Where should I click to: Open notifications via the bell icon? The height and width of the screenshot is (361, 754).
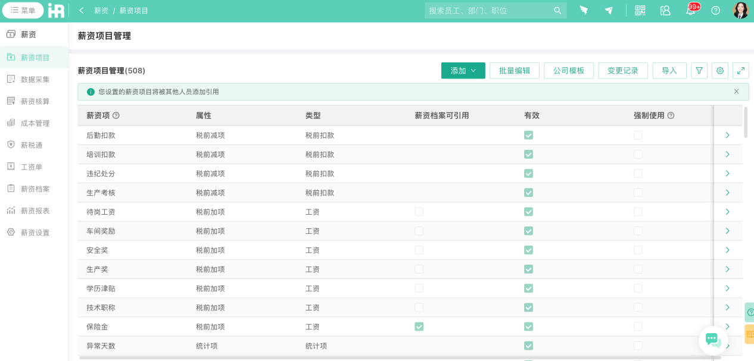[x=690, y=10]
